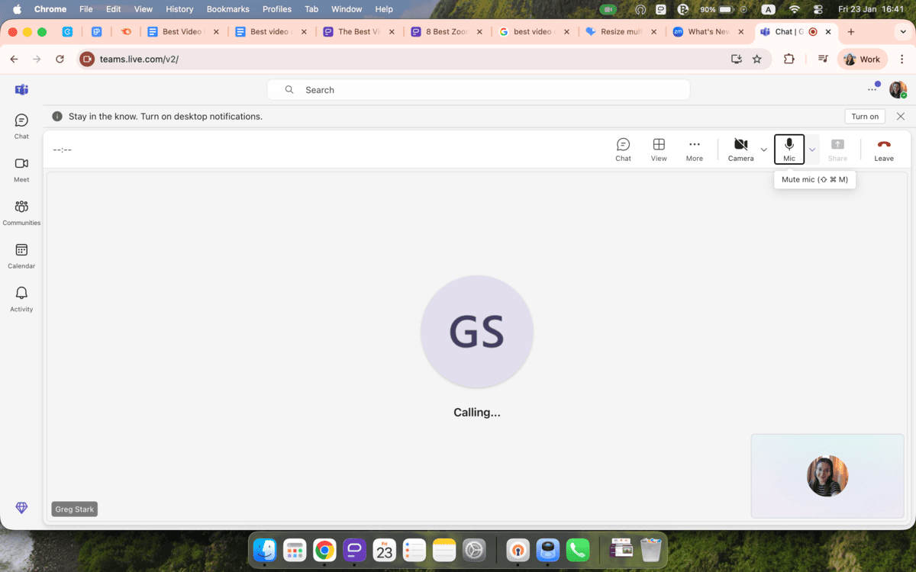Leave the call
The height and width of the screenshot is (572, 916).
[x=883, y=149]
